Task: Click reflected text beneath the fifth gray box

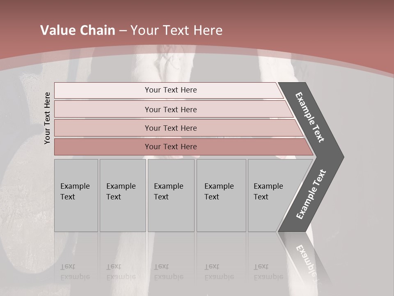Action: [x=268, y=272]
